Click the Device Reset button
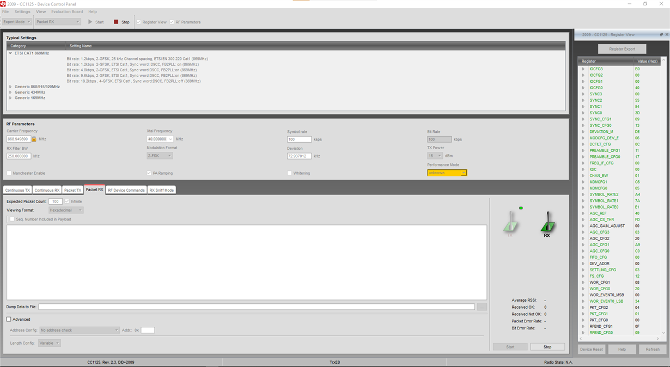The width and height of the screenshot is (670, 367). tap(591, 350)
